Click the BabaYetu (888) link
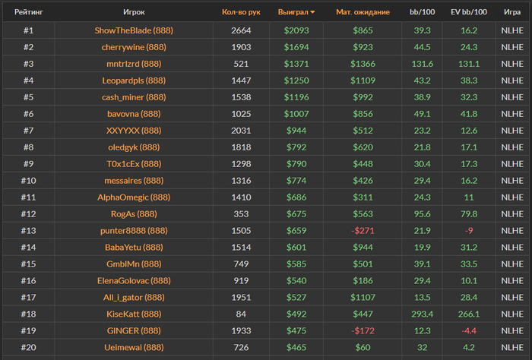The width and height of the screenshot is (532, 360). coord(134,248)
